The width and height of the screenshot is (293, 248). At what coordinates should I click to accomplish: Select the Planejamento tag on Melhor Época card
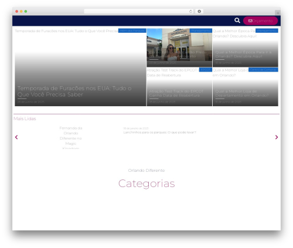(267, 30)
